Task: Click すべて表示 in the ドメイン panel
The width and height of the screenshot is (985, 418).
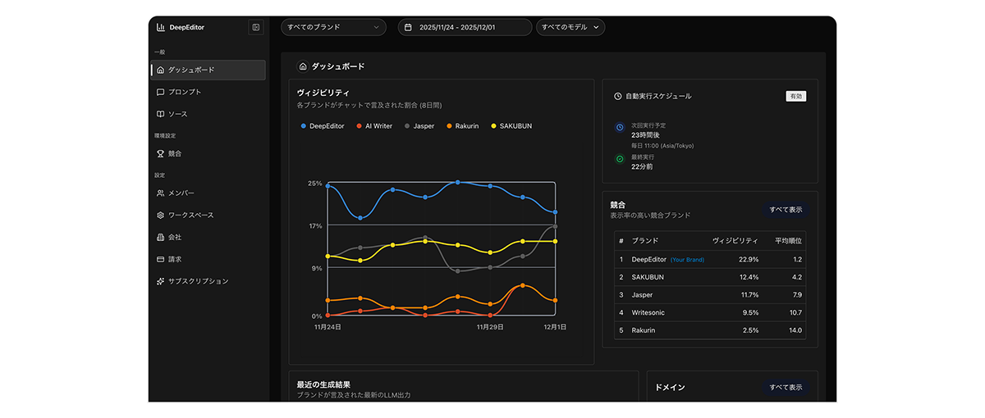Action: 786,387
